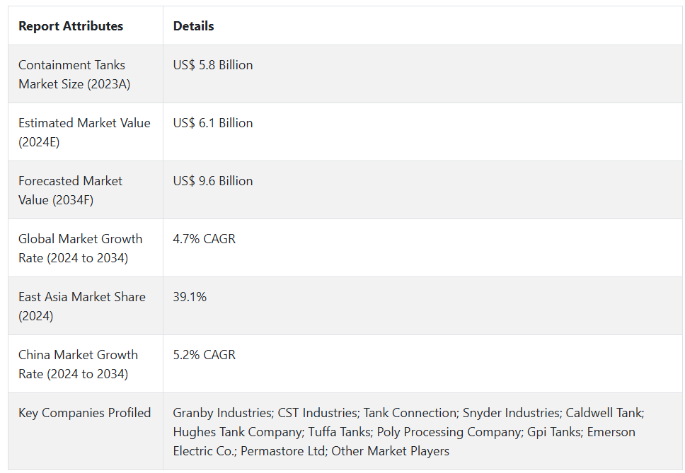Click Poly Processing Company in the list
The height and width of the screenshot is (473, 685).
coord(449,432)
